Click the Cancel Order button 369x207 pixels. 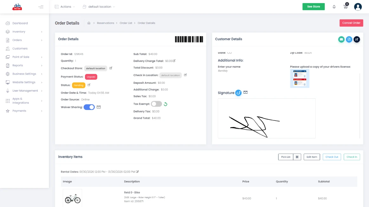click(x=351, y=23)
